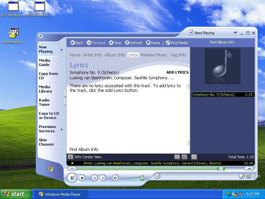Click the volume tray icon
Viewport: 265px width, 199px height.
pyautogui.click(x=240, y=194)
